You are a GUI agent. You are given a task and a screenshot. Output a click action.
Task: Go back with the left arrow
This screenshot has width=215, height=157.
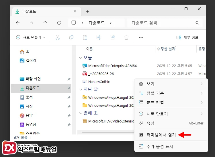[x=18, y=23]
